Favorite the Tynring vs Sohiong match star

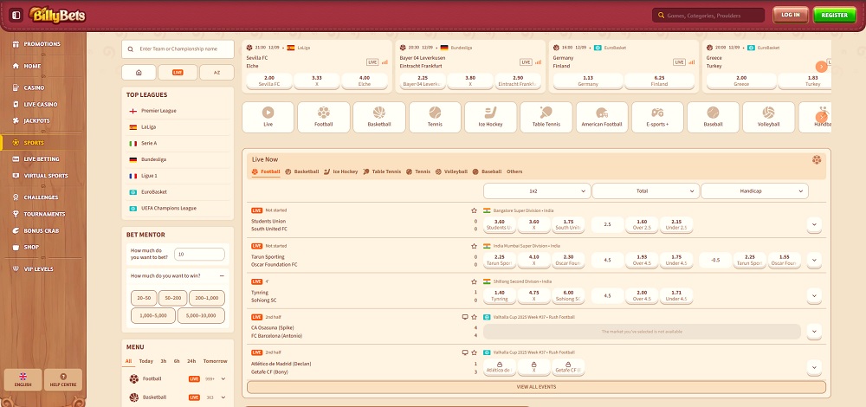474,281
